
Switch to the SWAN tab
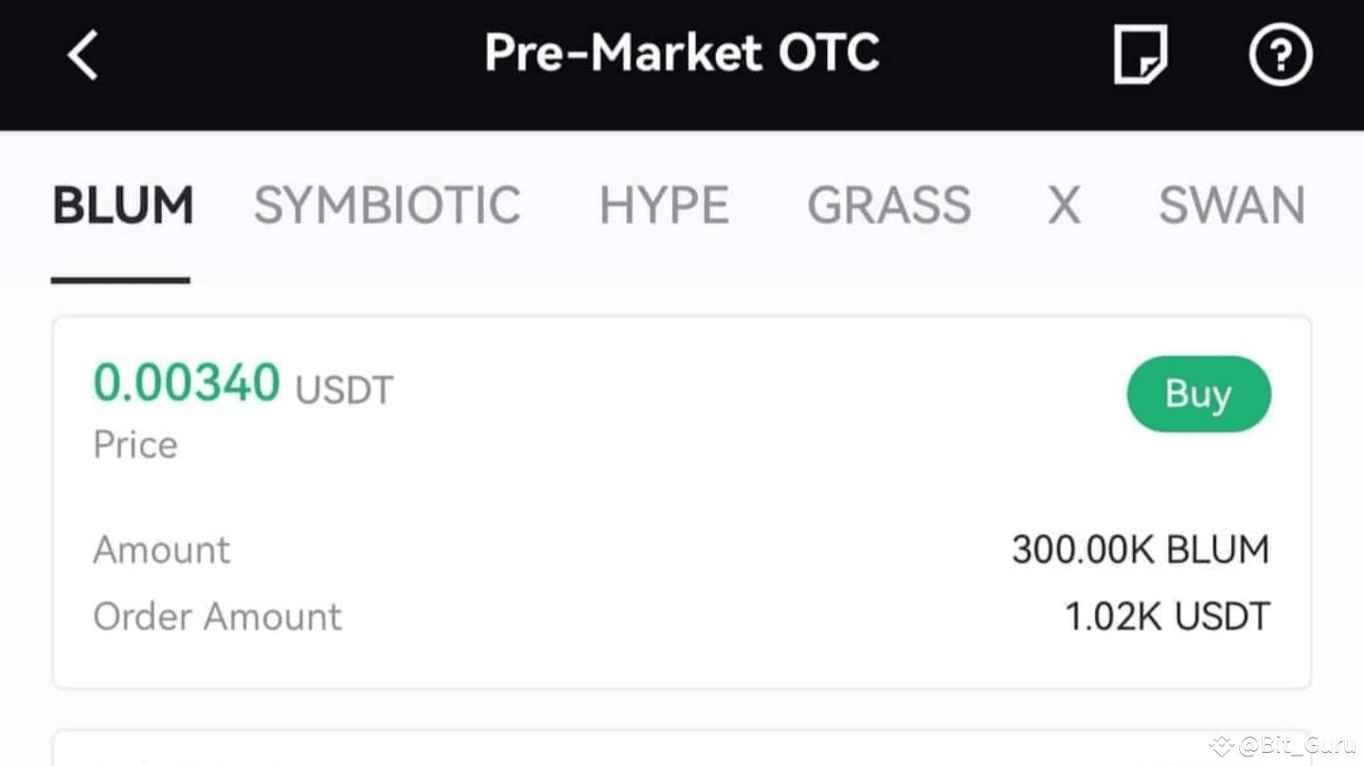(x=1231, y=205)
